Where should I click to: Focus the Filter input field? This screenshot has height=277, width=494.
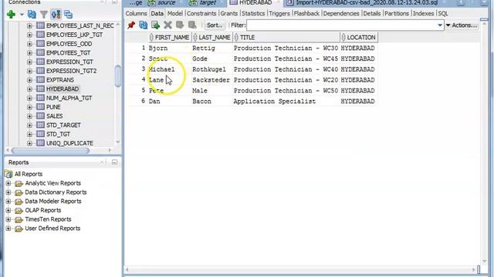pos(341,25)
